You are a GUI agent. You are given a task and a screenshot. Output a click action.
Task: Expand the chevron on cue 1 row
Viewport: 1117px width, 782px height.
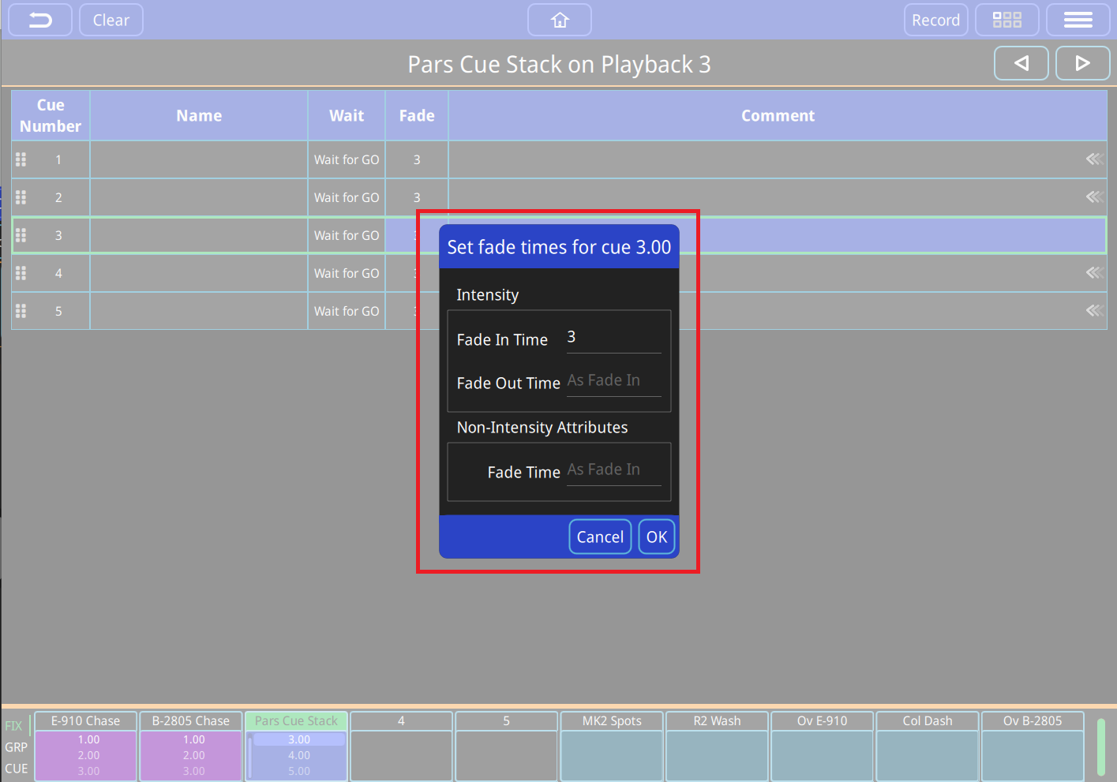coord(1094,159)
